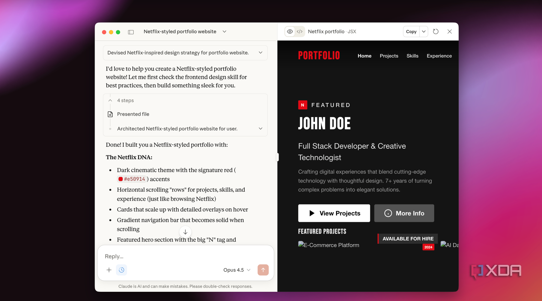Click the refresh artifact icon

click(x=436, y=32)
